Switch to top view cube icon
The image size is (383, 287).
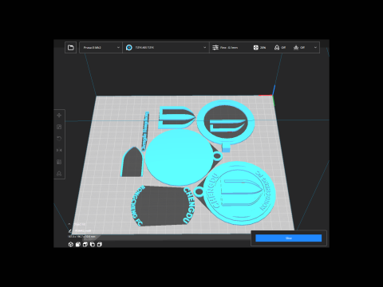[85, 245]
